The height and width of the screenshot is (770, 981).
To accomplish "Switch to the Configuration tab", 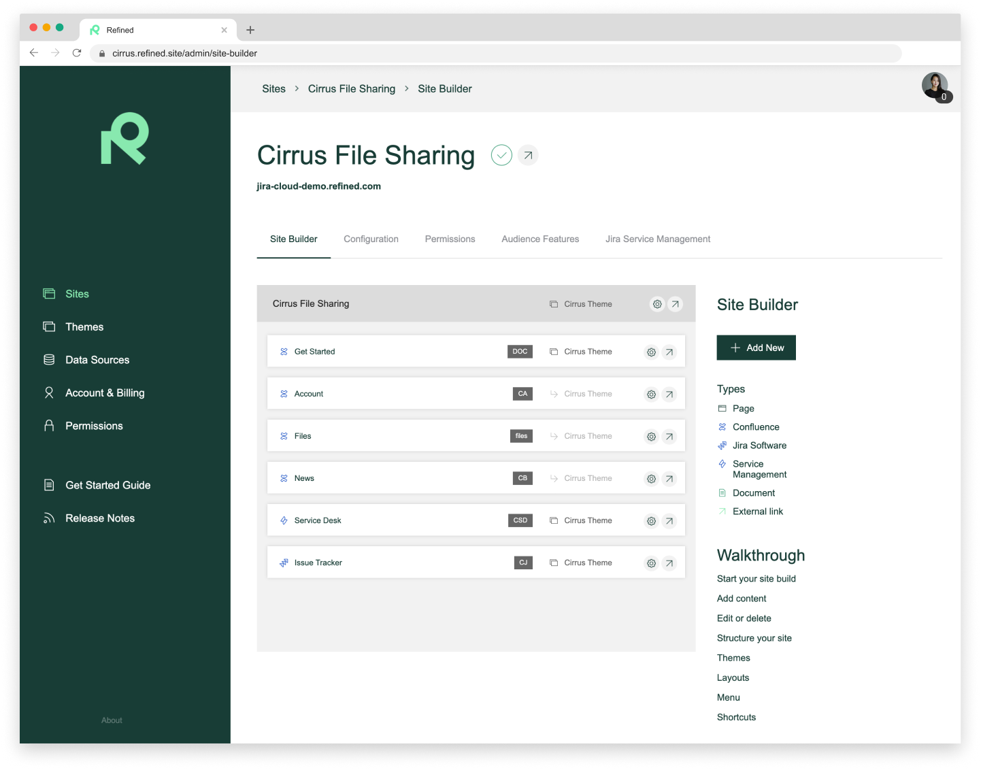I will (x=371, y=239).
